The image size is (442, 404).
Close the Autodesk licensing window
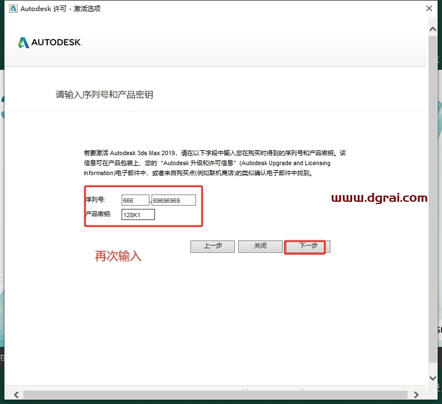coord(429,8)
